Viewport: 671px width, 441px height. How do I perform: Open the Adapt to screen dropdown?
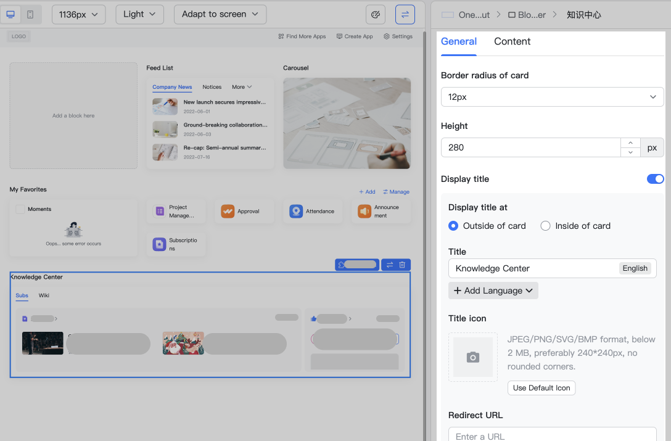click(x=220, y=15)
